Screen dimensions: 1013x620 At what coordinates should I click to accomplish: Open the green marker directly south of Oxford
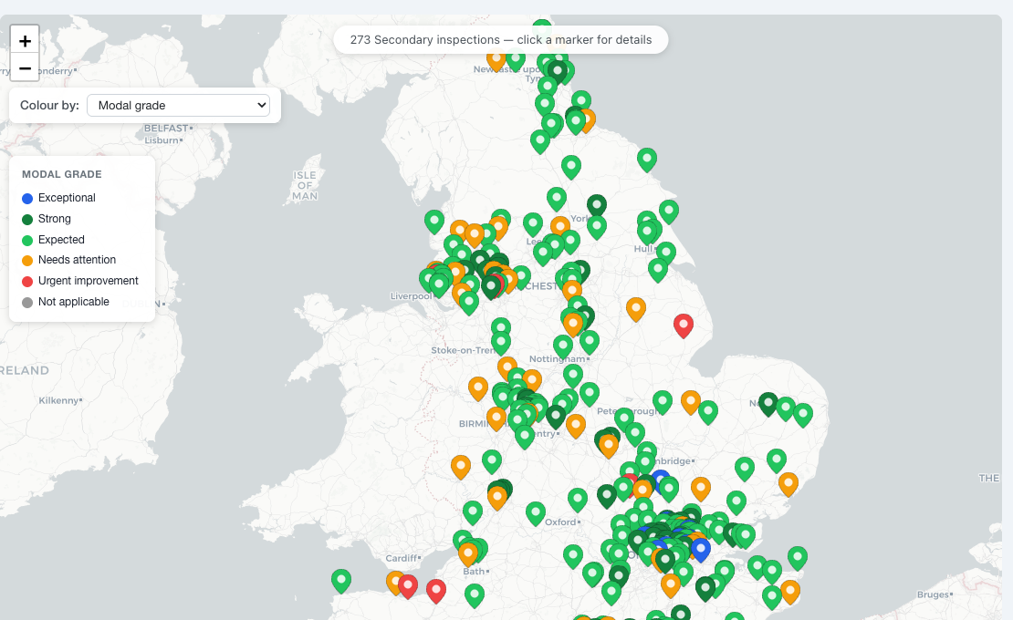[573, 556]
